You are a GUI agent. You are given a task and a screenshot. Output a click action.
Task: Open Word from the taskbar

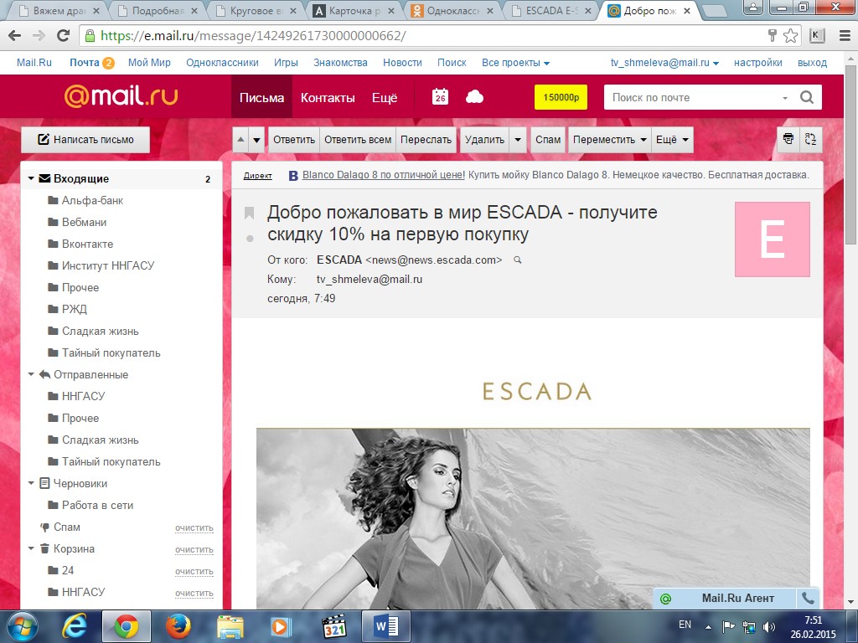tap(385, 626)
